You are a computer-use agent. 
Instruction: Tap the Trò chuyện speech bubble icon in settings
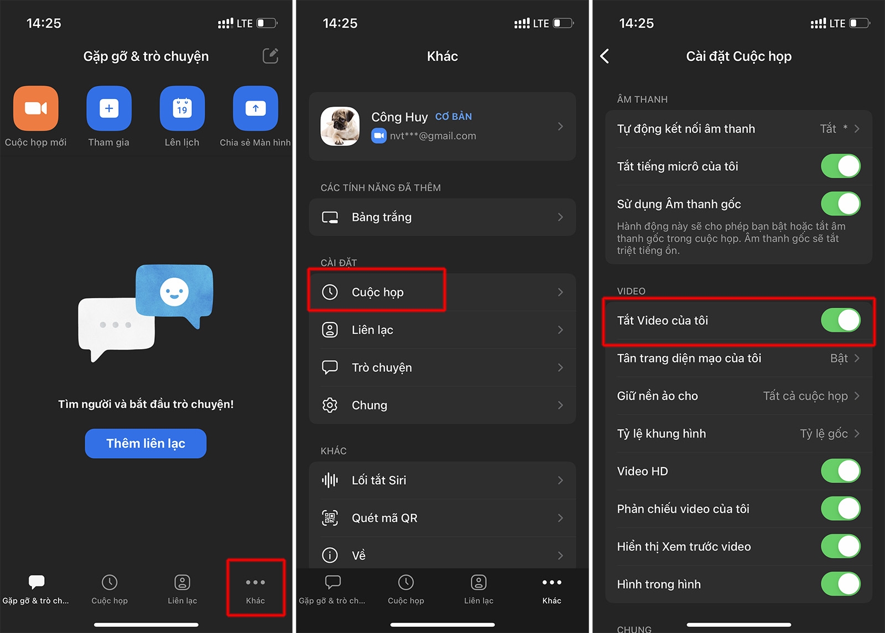coord(330,367)
